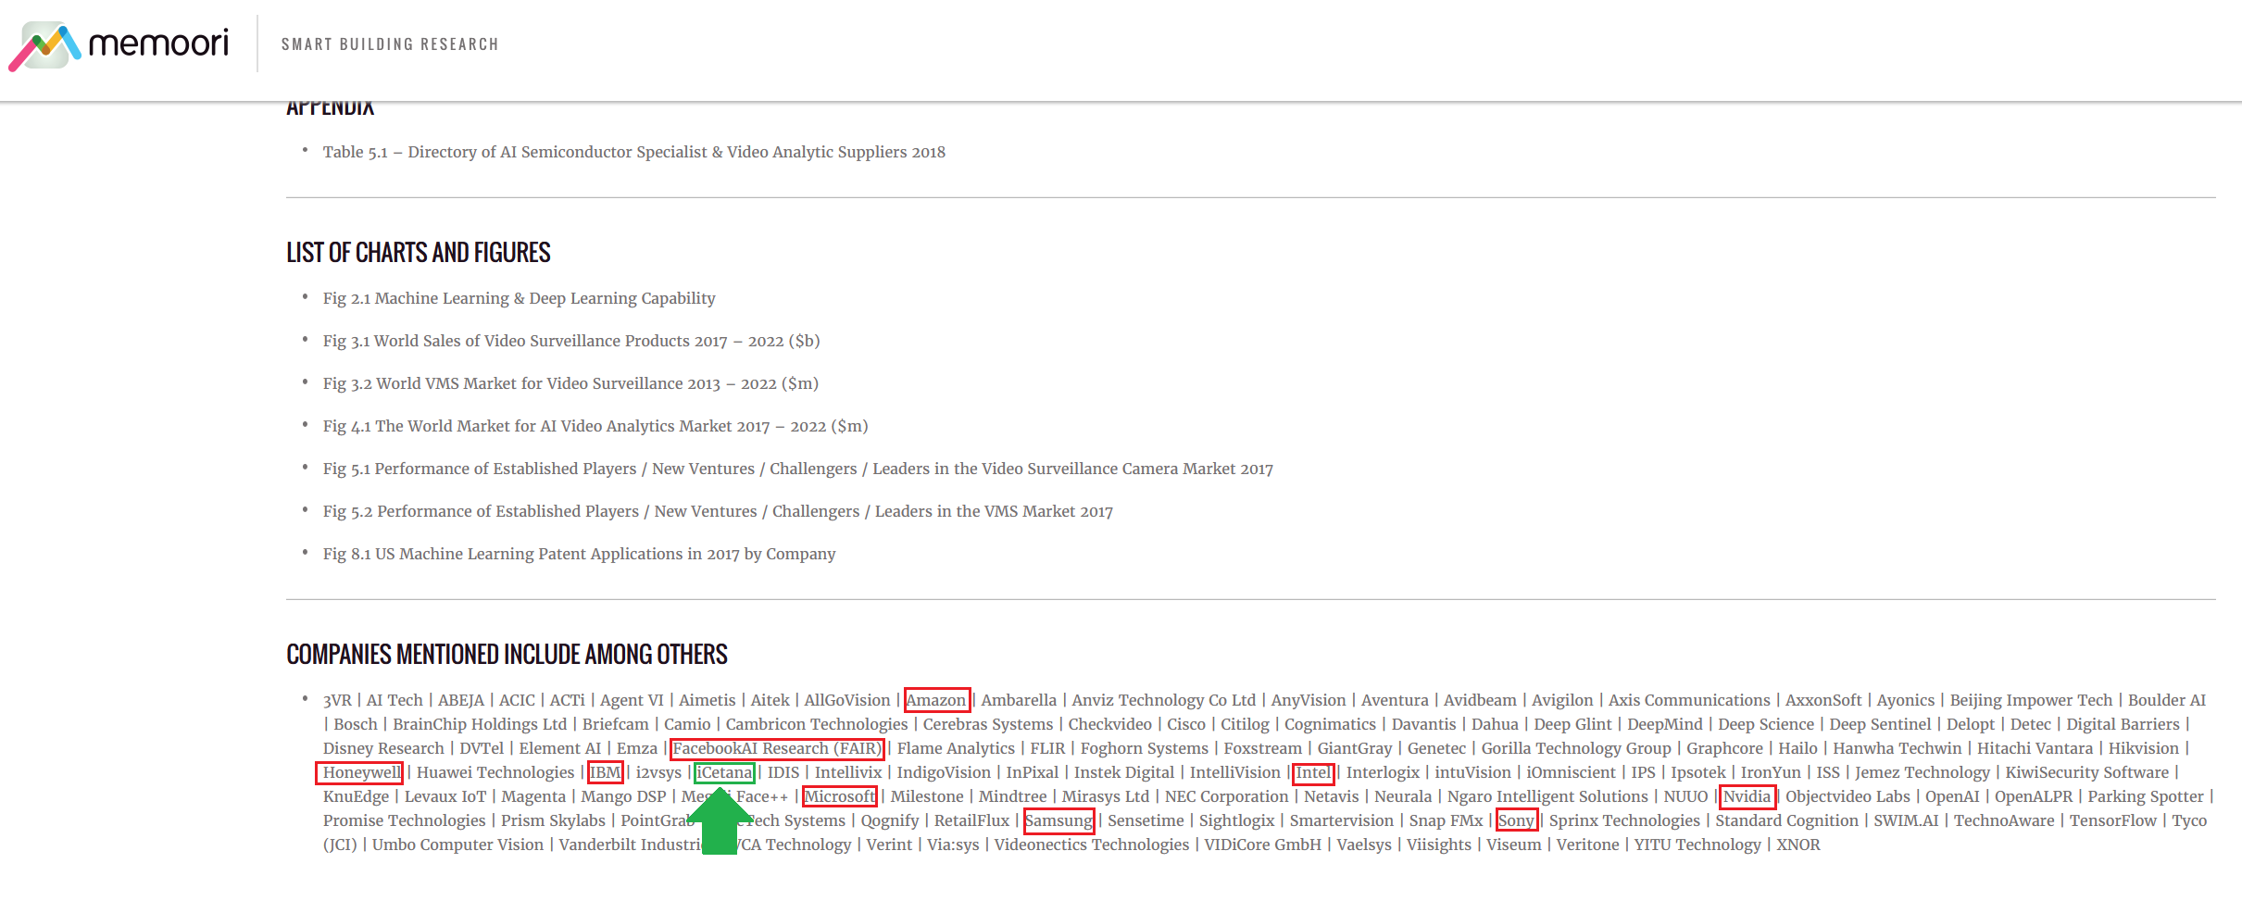Click the company name TensorFlow

tap(2113, 820)
